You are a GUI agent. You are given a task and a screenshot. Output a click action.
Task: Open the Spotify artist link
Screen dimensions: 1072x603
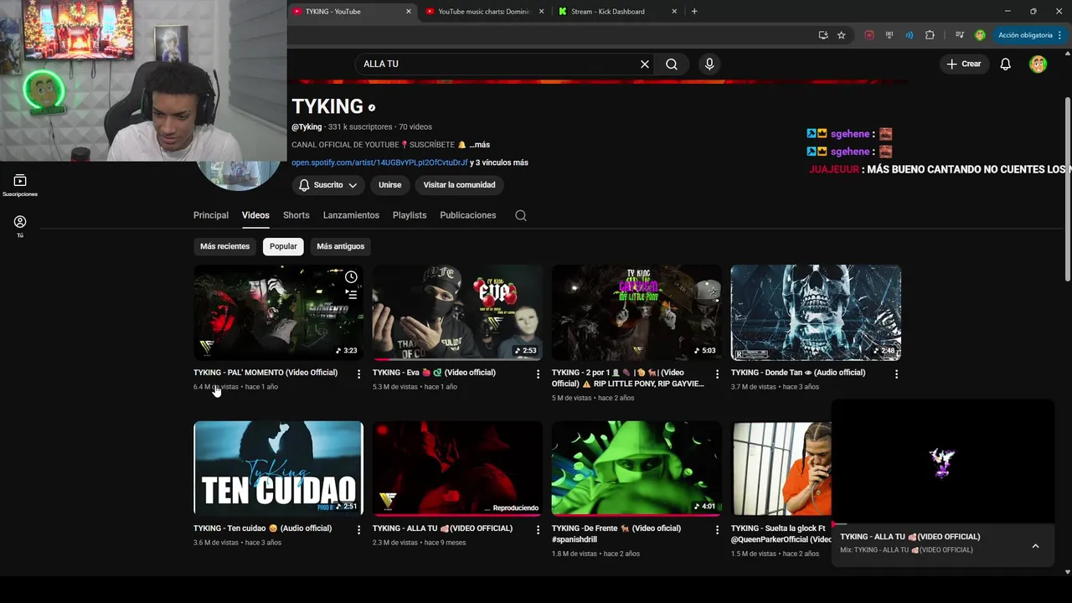click(379, 162)
